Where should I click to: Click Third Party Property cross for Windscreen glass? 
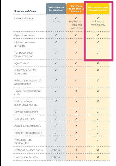point(98,140)
